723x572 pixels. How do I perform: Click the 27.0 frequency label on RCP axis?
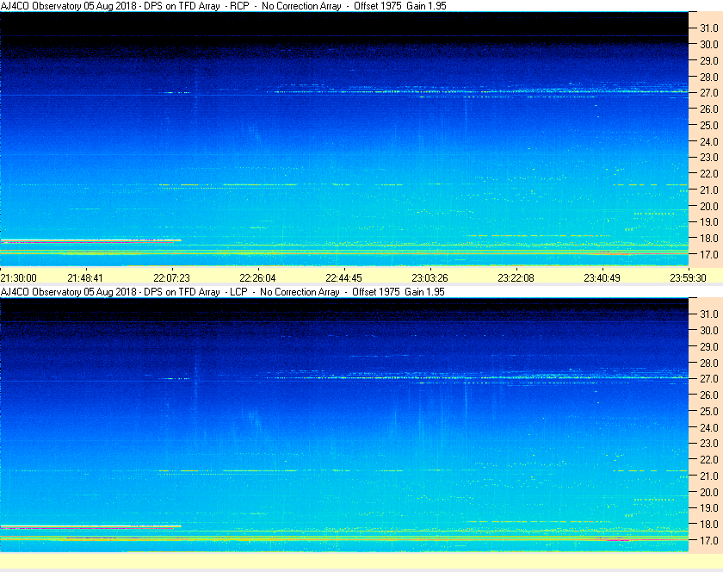click(709, 93)
